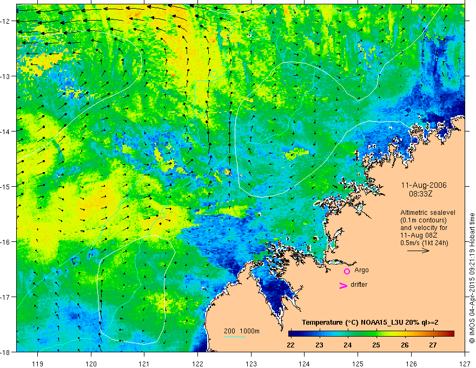Image resolution: width=476 pixels, height=368 pixels.
Task: Click the cyan bathymetry legend line
Action: 235,337
